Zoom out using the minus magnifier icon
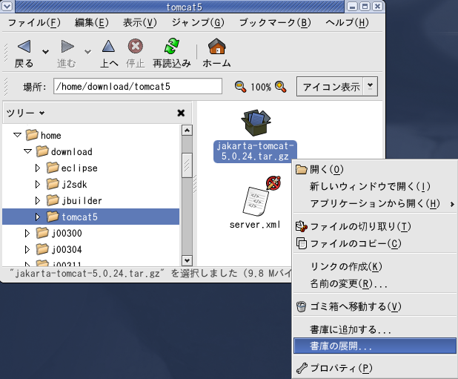458x379 pixels. pyautogui.click(x=240, y=87)
